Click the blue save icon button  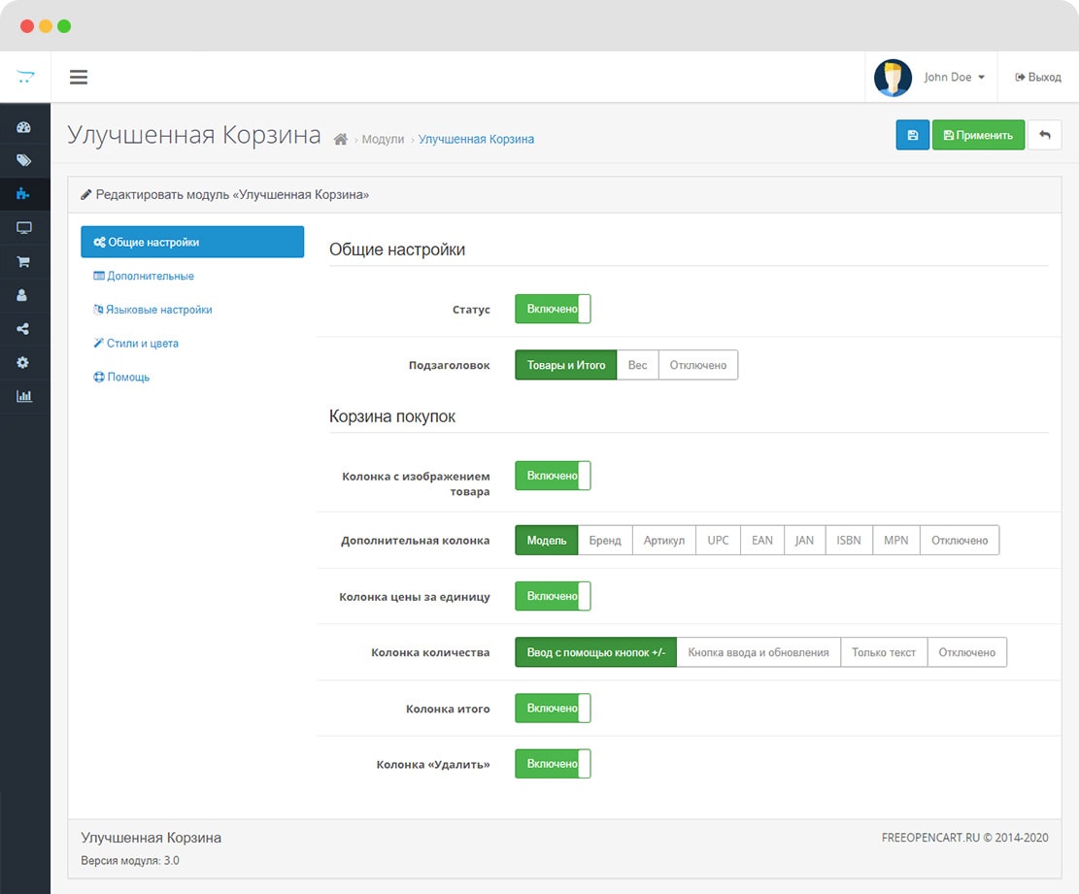click(913, 135)
